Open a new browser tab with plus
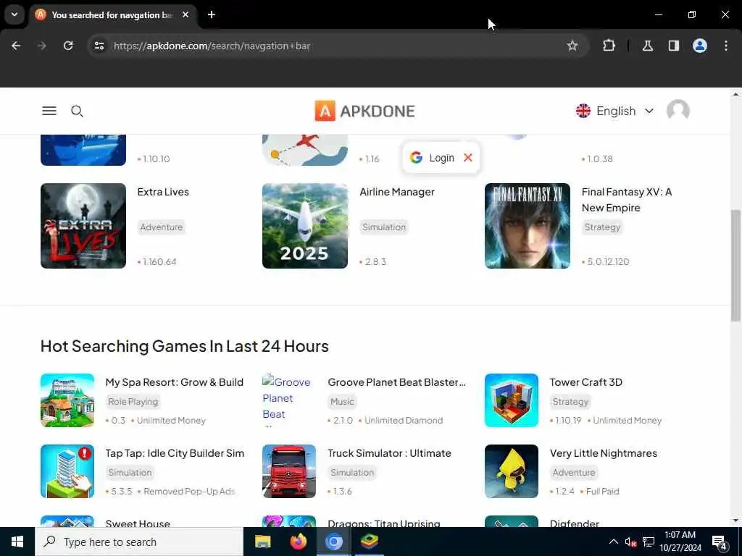The height and width of the screenshot is (556, 742). pos(212,14)
